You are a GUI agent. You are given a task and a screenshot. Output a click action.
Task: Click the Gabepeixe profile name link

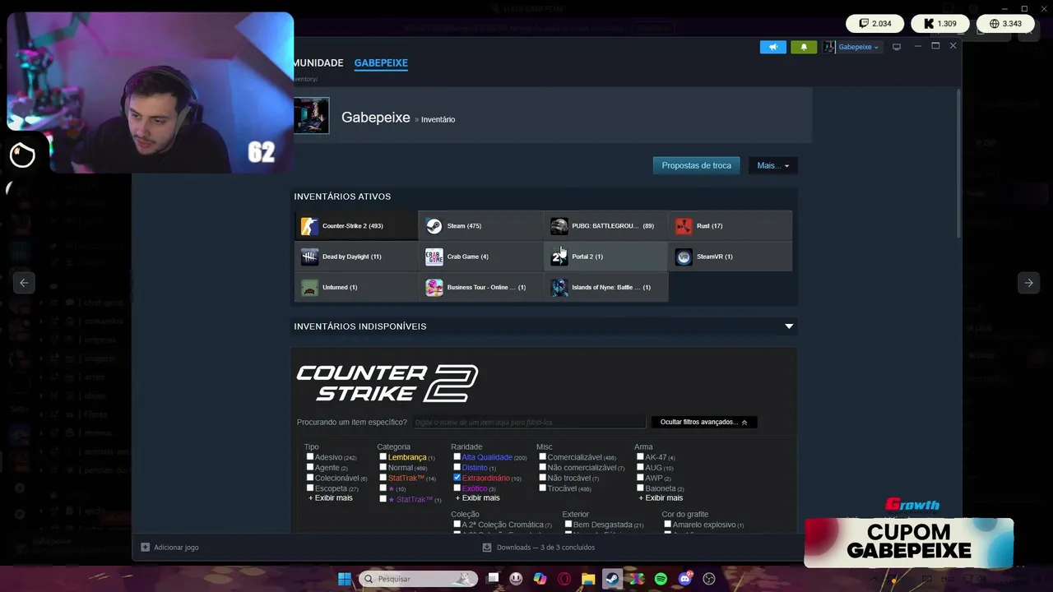tap(376, 118)
